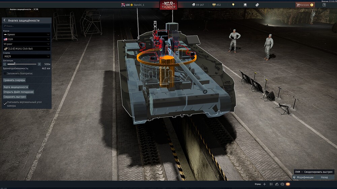Toggle Учитывать вертикальный угол камеры checkbox
337x189 pixels.
pyautogui.click(x=5, y=104)
